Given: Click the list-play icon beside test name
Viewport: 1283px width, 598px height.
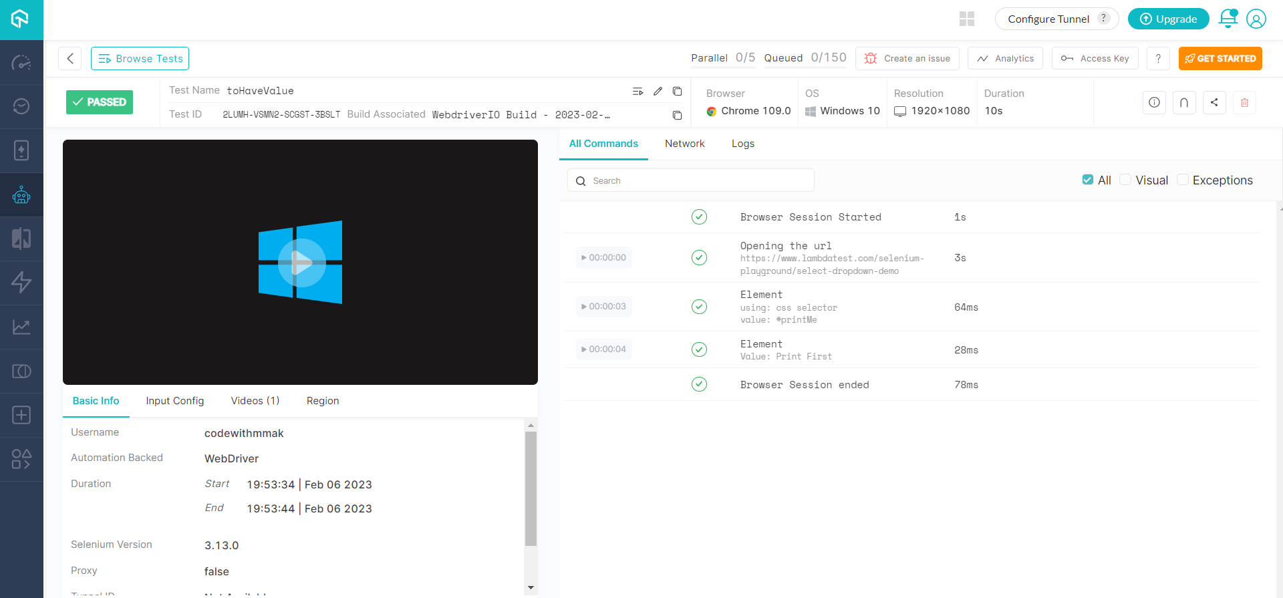Looking at the screenshot, I should [x=637, y=91].
